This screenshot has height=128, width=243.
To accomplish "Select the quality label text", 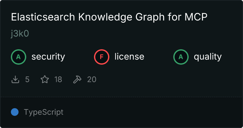I will click(208, 57).
